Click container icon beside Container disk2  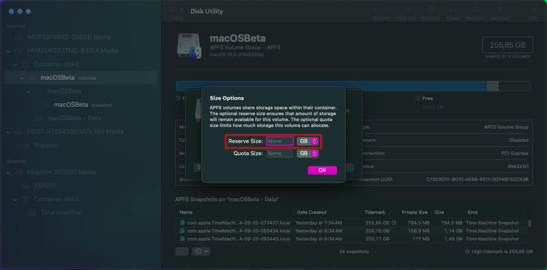click(25, 64)
